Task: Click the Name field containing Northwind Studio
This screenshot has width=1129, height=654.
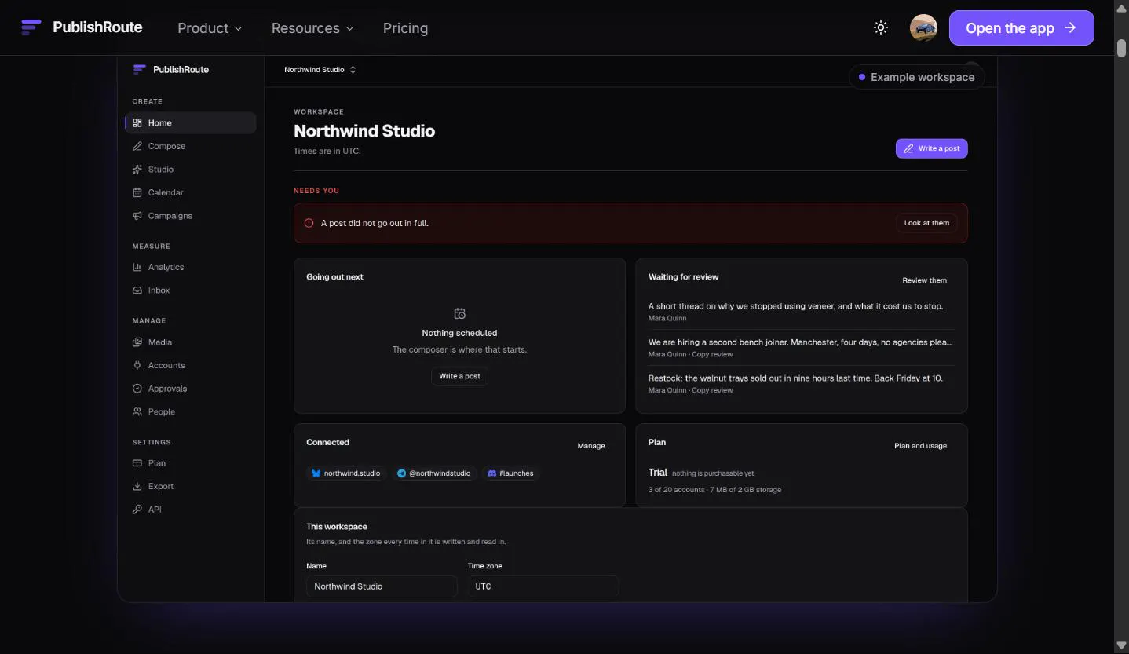Action: 382,586
